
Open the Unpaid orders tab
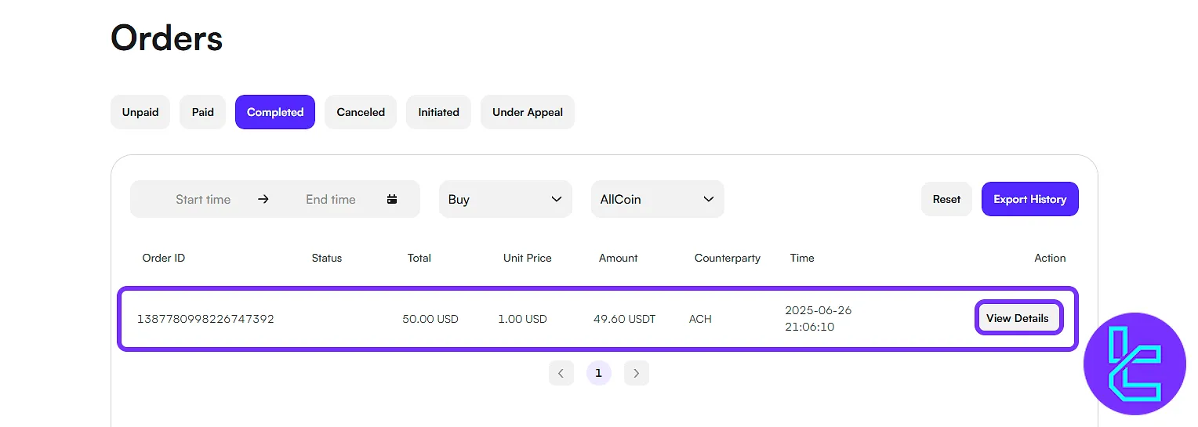[140, 112]
